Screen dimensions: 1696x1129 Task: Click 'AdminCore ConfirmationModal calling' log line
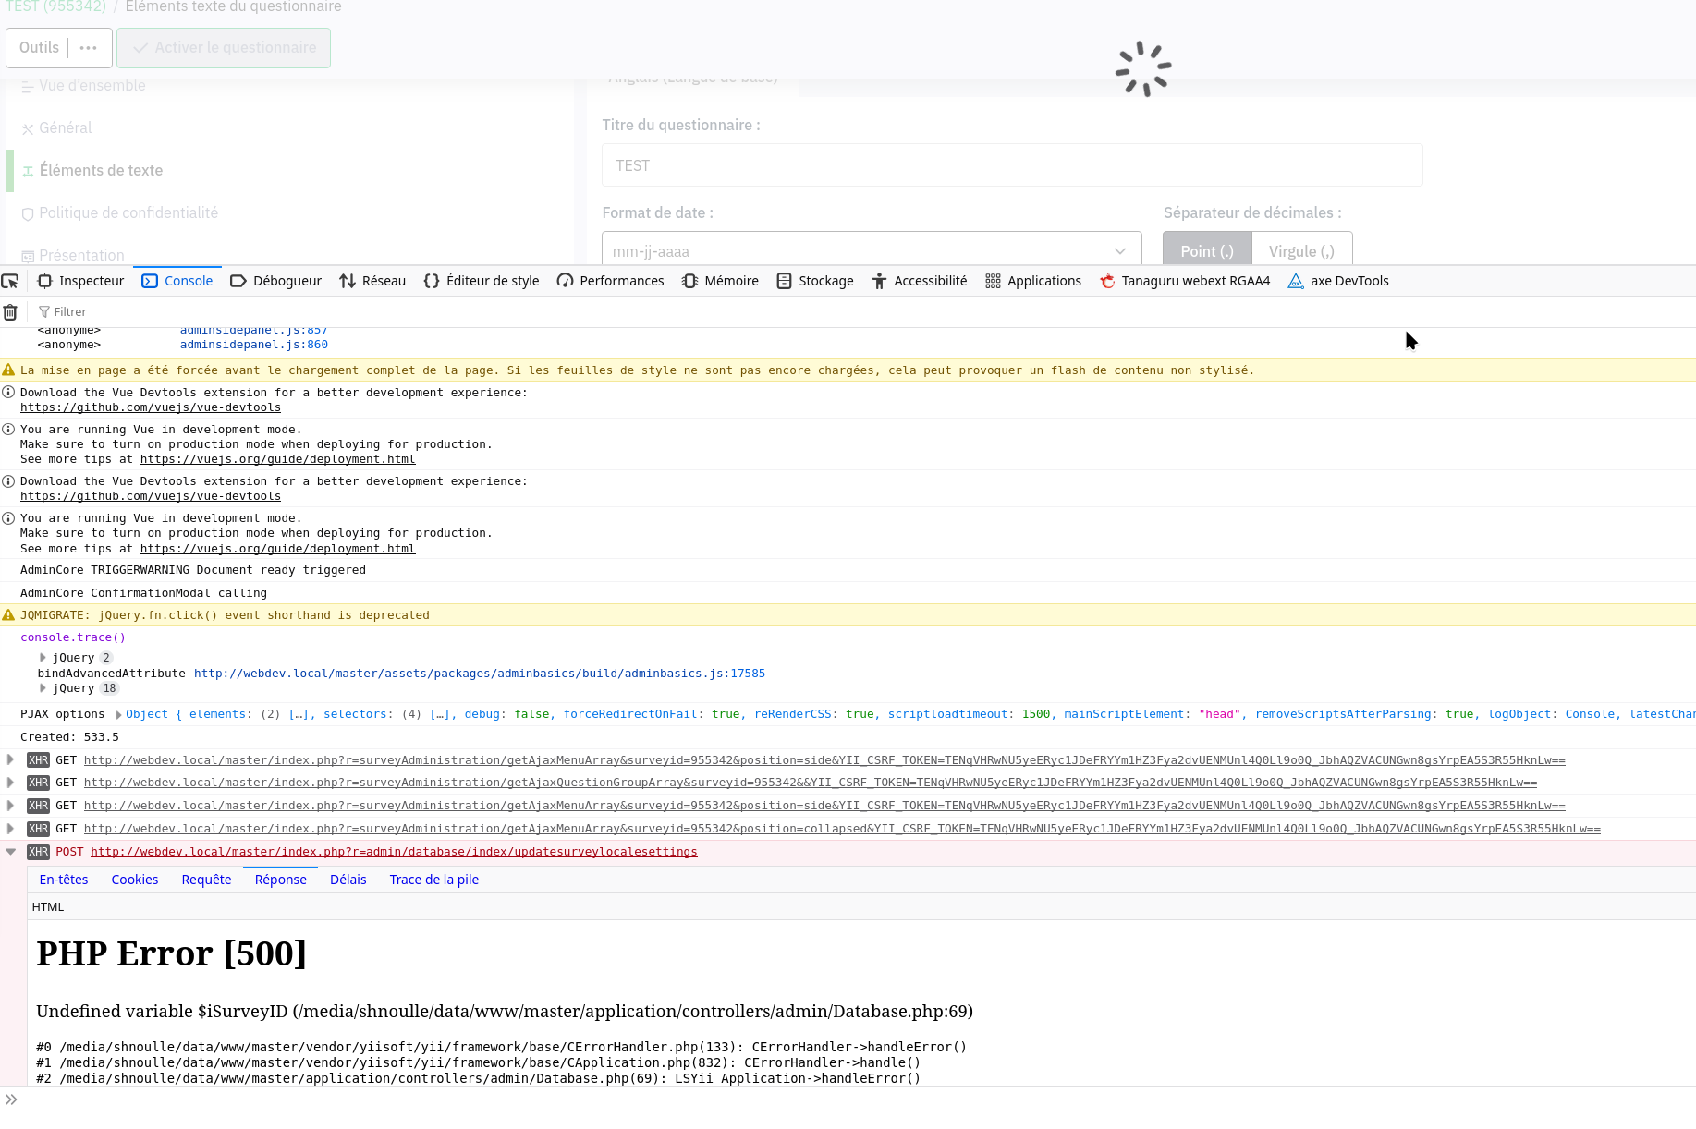(x=143, y=593)
